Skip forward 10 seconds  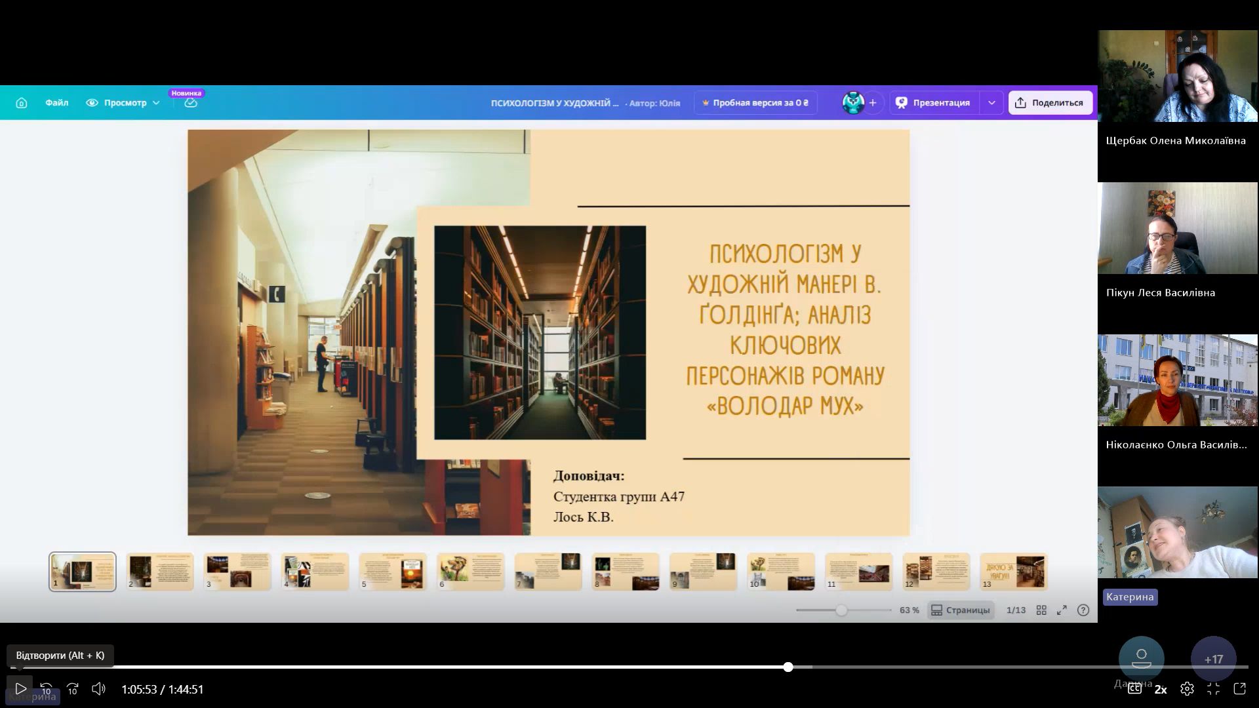[x=73, y=689]
